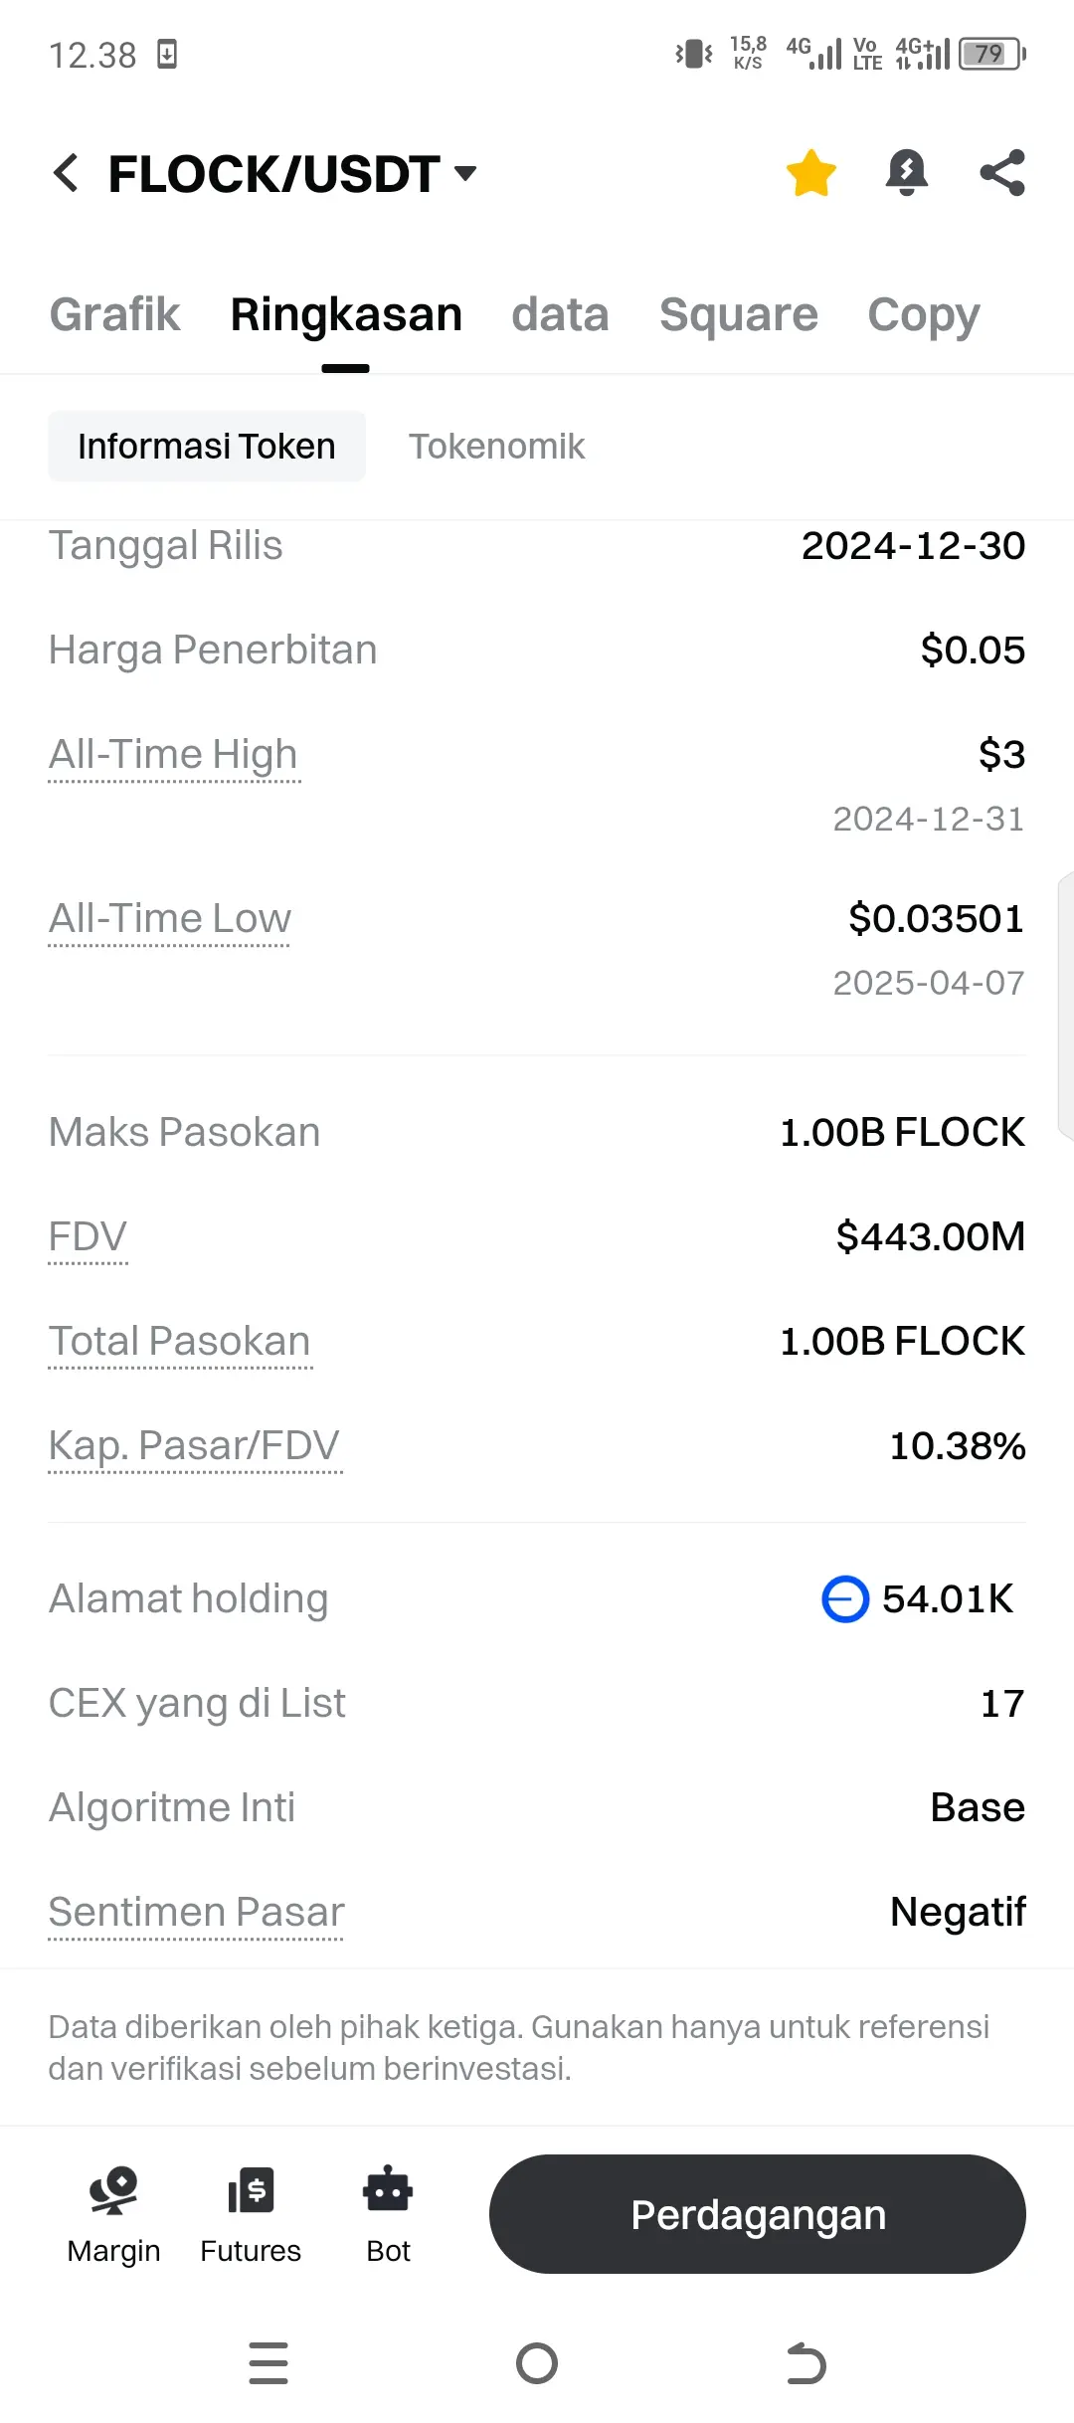Image resolution: width=1074 pixels, height=2423 pixels.
Task: Open the trading Bot icon
Action: point(388,2215)
